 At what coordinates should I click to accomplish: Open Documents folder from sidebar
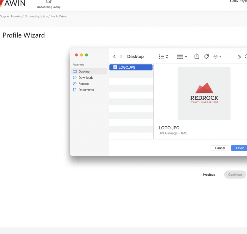(86, 90)
